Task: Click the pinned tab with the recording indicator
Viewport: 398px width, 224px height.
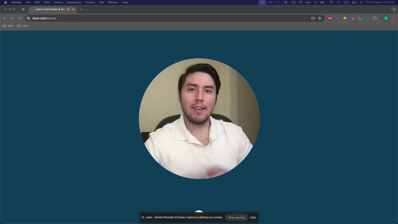Action: 23,9
